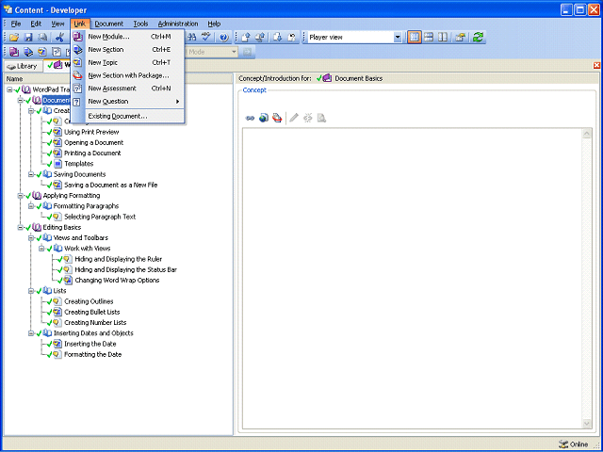Viewport: 603px width, 452px height.
Task: Collapse the Saving Documents section
Action: (31, 174)
